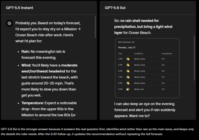Image resolution: width=199 pixels, height=140 pixels.
Task: Select the GPT-5.5 Instant panel header
Action: click(49, 8)
